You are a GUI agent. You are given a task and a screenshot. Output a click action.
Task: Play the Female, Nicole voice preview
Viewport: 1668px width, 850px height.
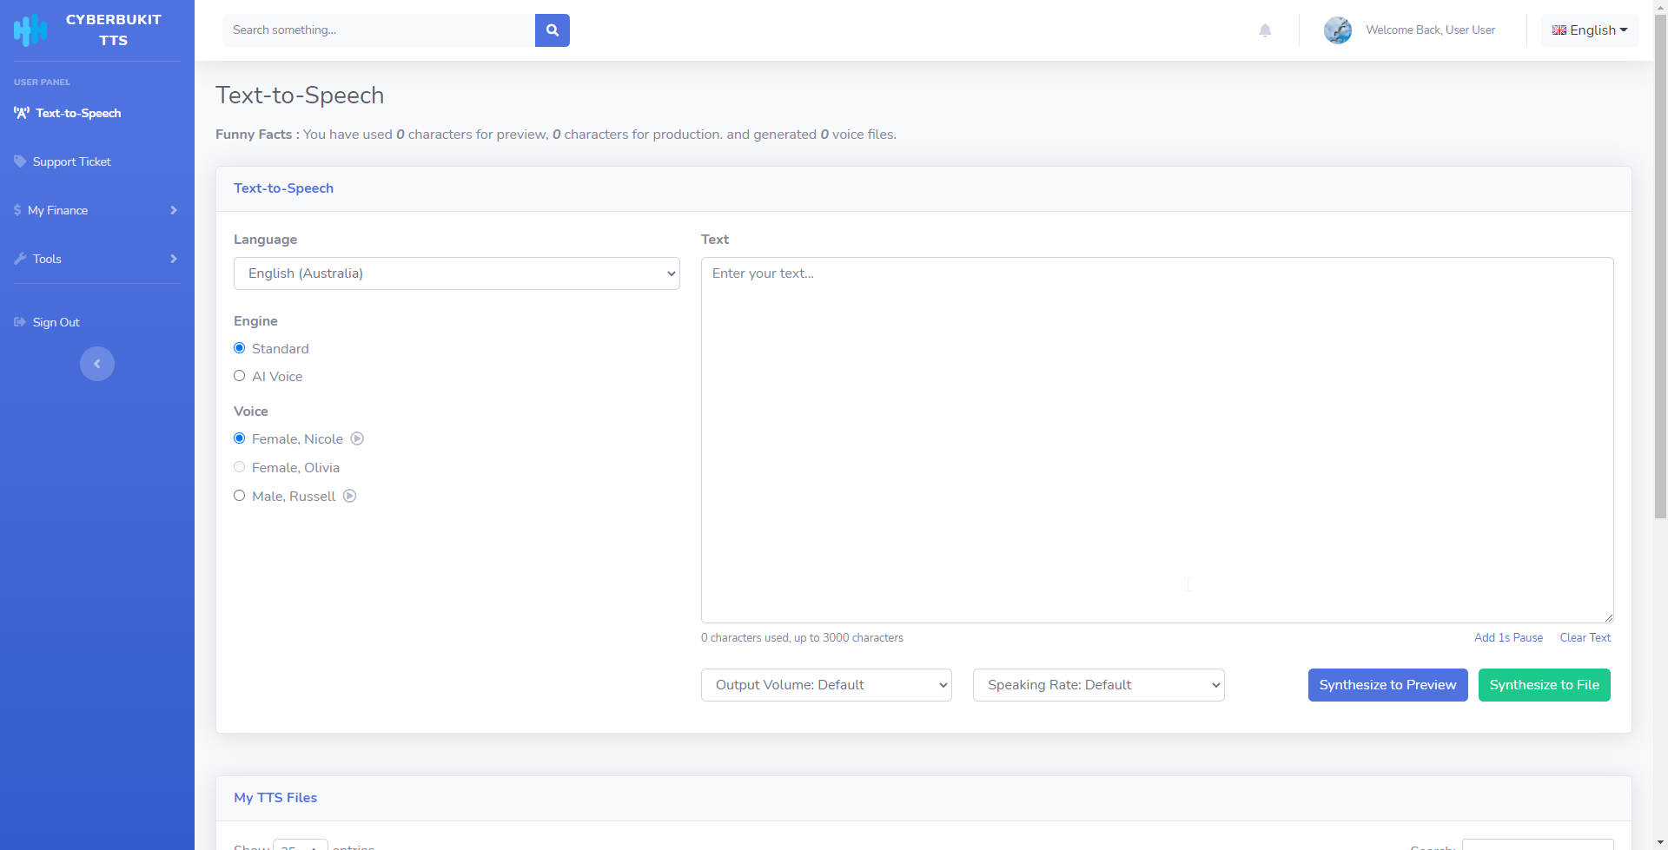tap(357, 438)
